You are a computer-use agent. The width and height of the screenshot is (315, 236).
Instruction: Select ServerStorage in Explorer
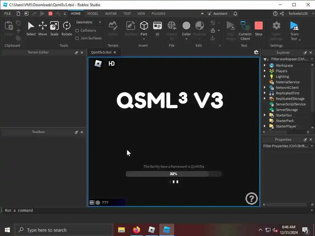tap(287, 110)
